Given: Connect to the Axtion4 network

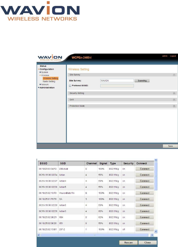Looking at the screenshot, I should click(x=145, y=181).
